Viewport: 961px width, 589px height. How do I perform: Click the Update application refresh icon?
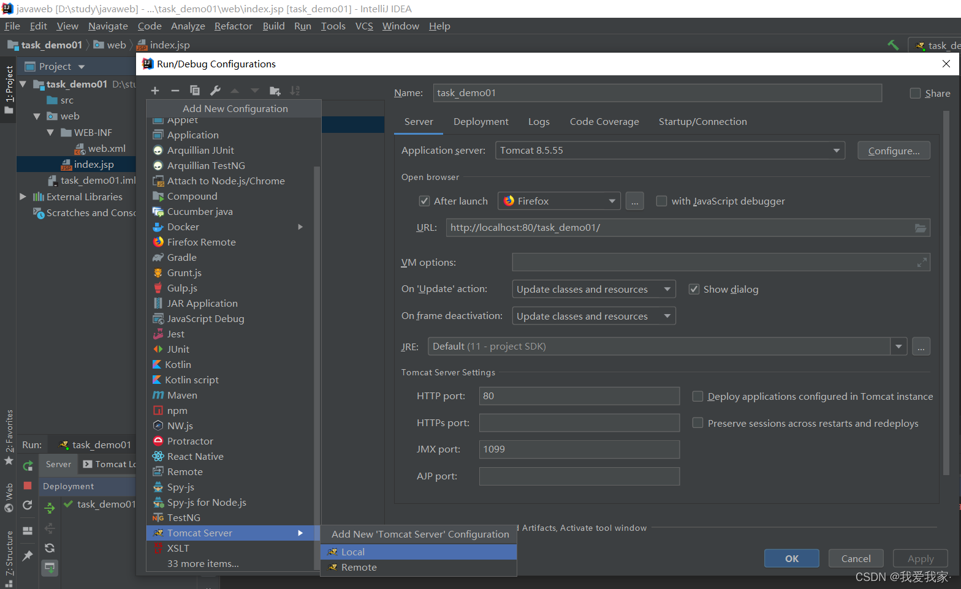pyautogui.click(x=28, y=505)
